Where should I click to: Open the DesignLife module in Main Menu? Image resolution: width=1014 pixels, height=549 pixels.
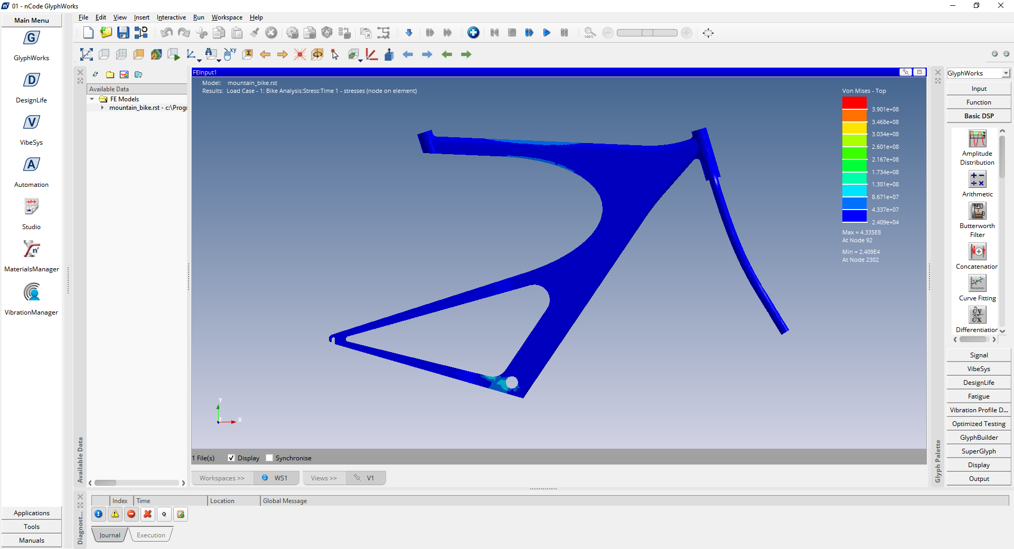[x=32, y=88]
